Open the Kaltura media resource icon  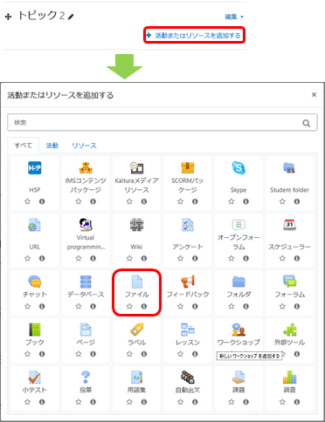point(136,167)
